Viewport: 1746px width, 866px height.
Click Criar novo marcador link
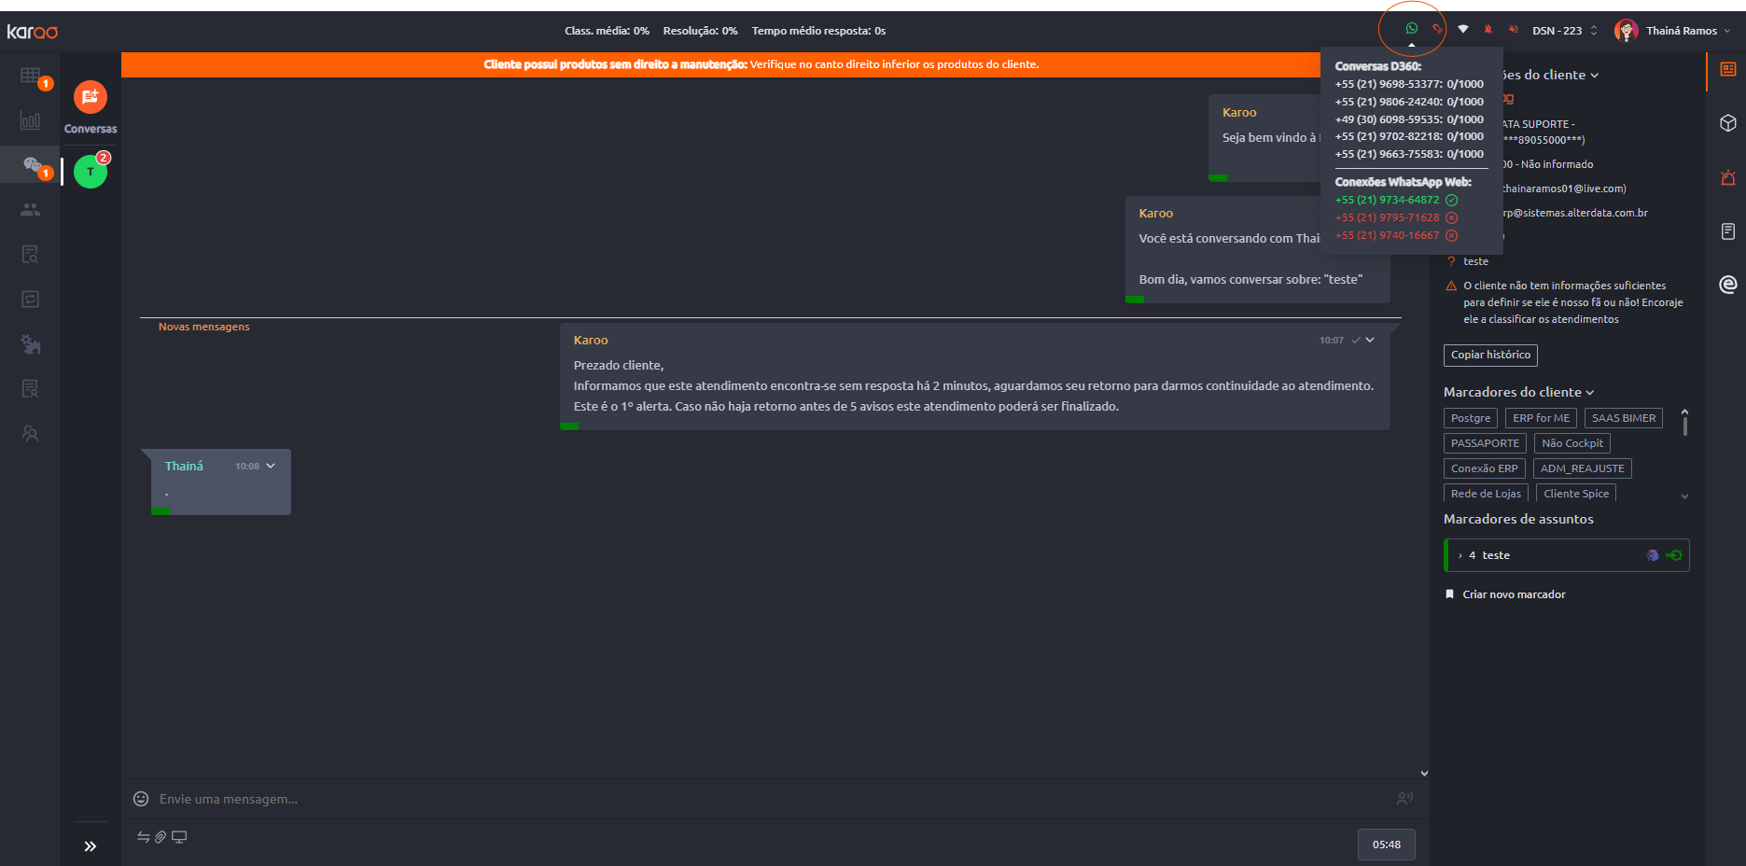pos(1513,594)
